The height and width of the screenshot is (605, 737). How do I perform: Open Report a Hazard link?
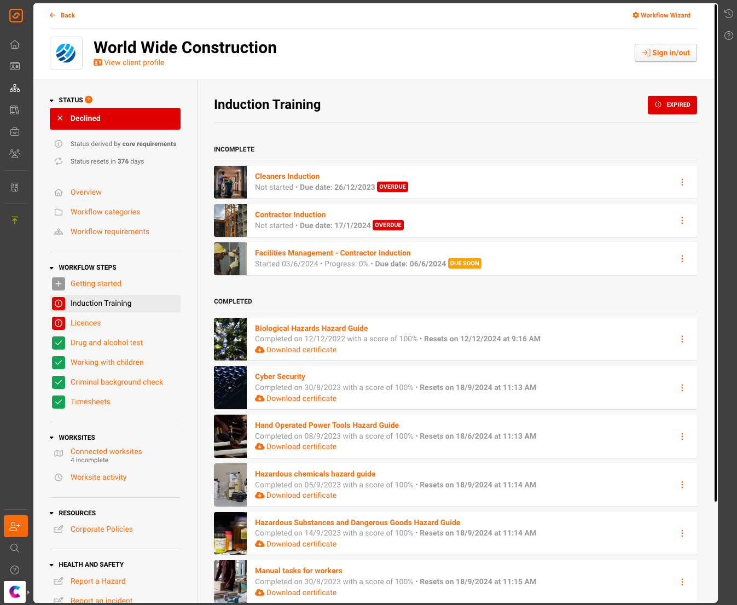click(98, 581)
